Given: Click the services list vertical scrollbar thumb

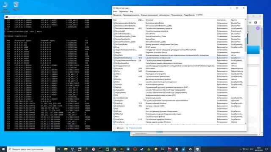Looking at the screenshot, I should [x=246, y=44].
